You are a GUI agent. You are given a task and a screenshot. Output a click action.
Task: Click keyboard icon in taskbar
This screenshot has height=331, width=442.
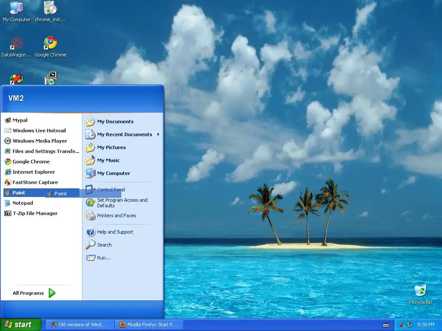point(386,325)
